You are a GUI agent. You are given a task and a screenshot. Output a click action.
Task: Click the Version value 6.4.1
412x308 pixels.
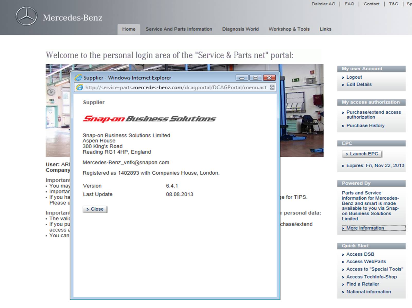(172, 186)
